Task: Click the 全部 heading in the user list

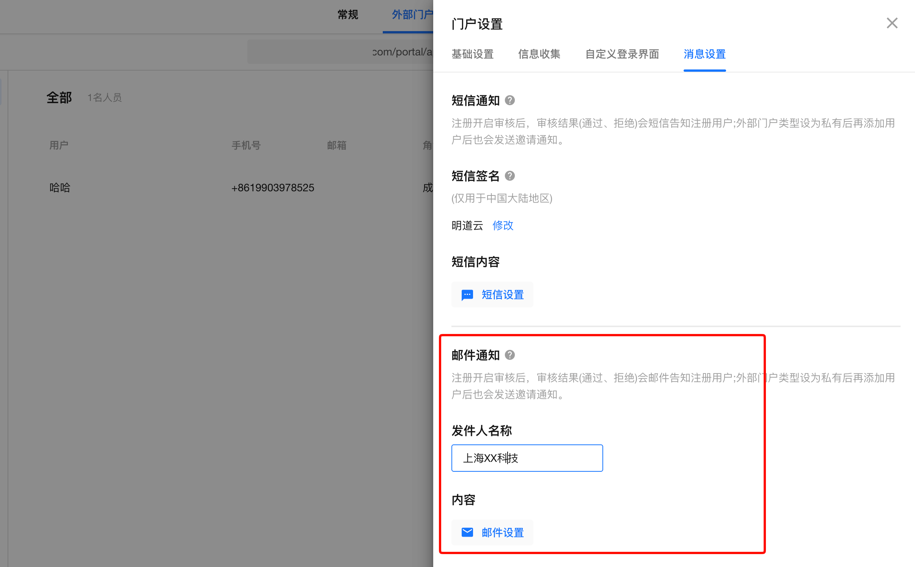Action: click(59, 98)
